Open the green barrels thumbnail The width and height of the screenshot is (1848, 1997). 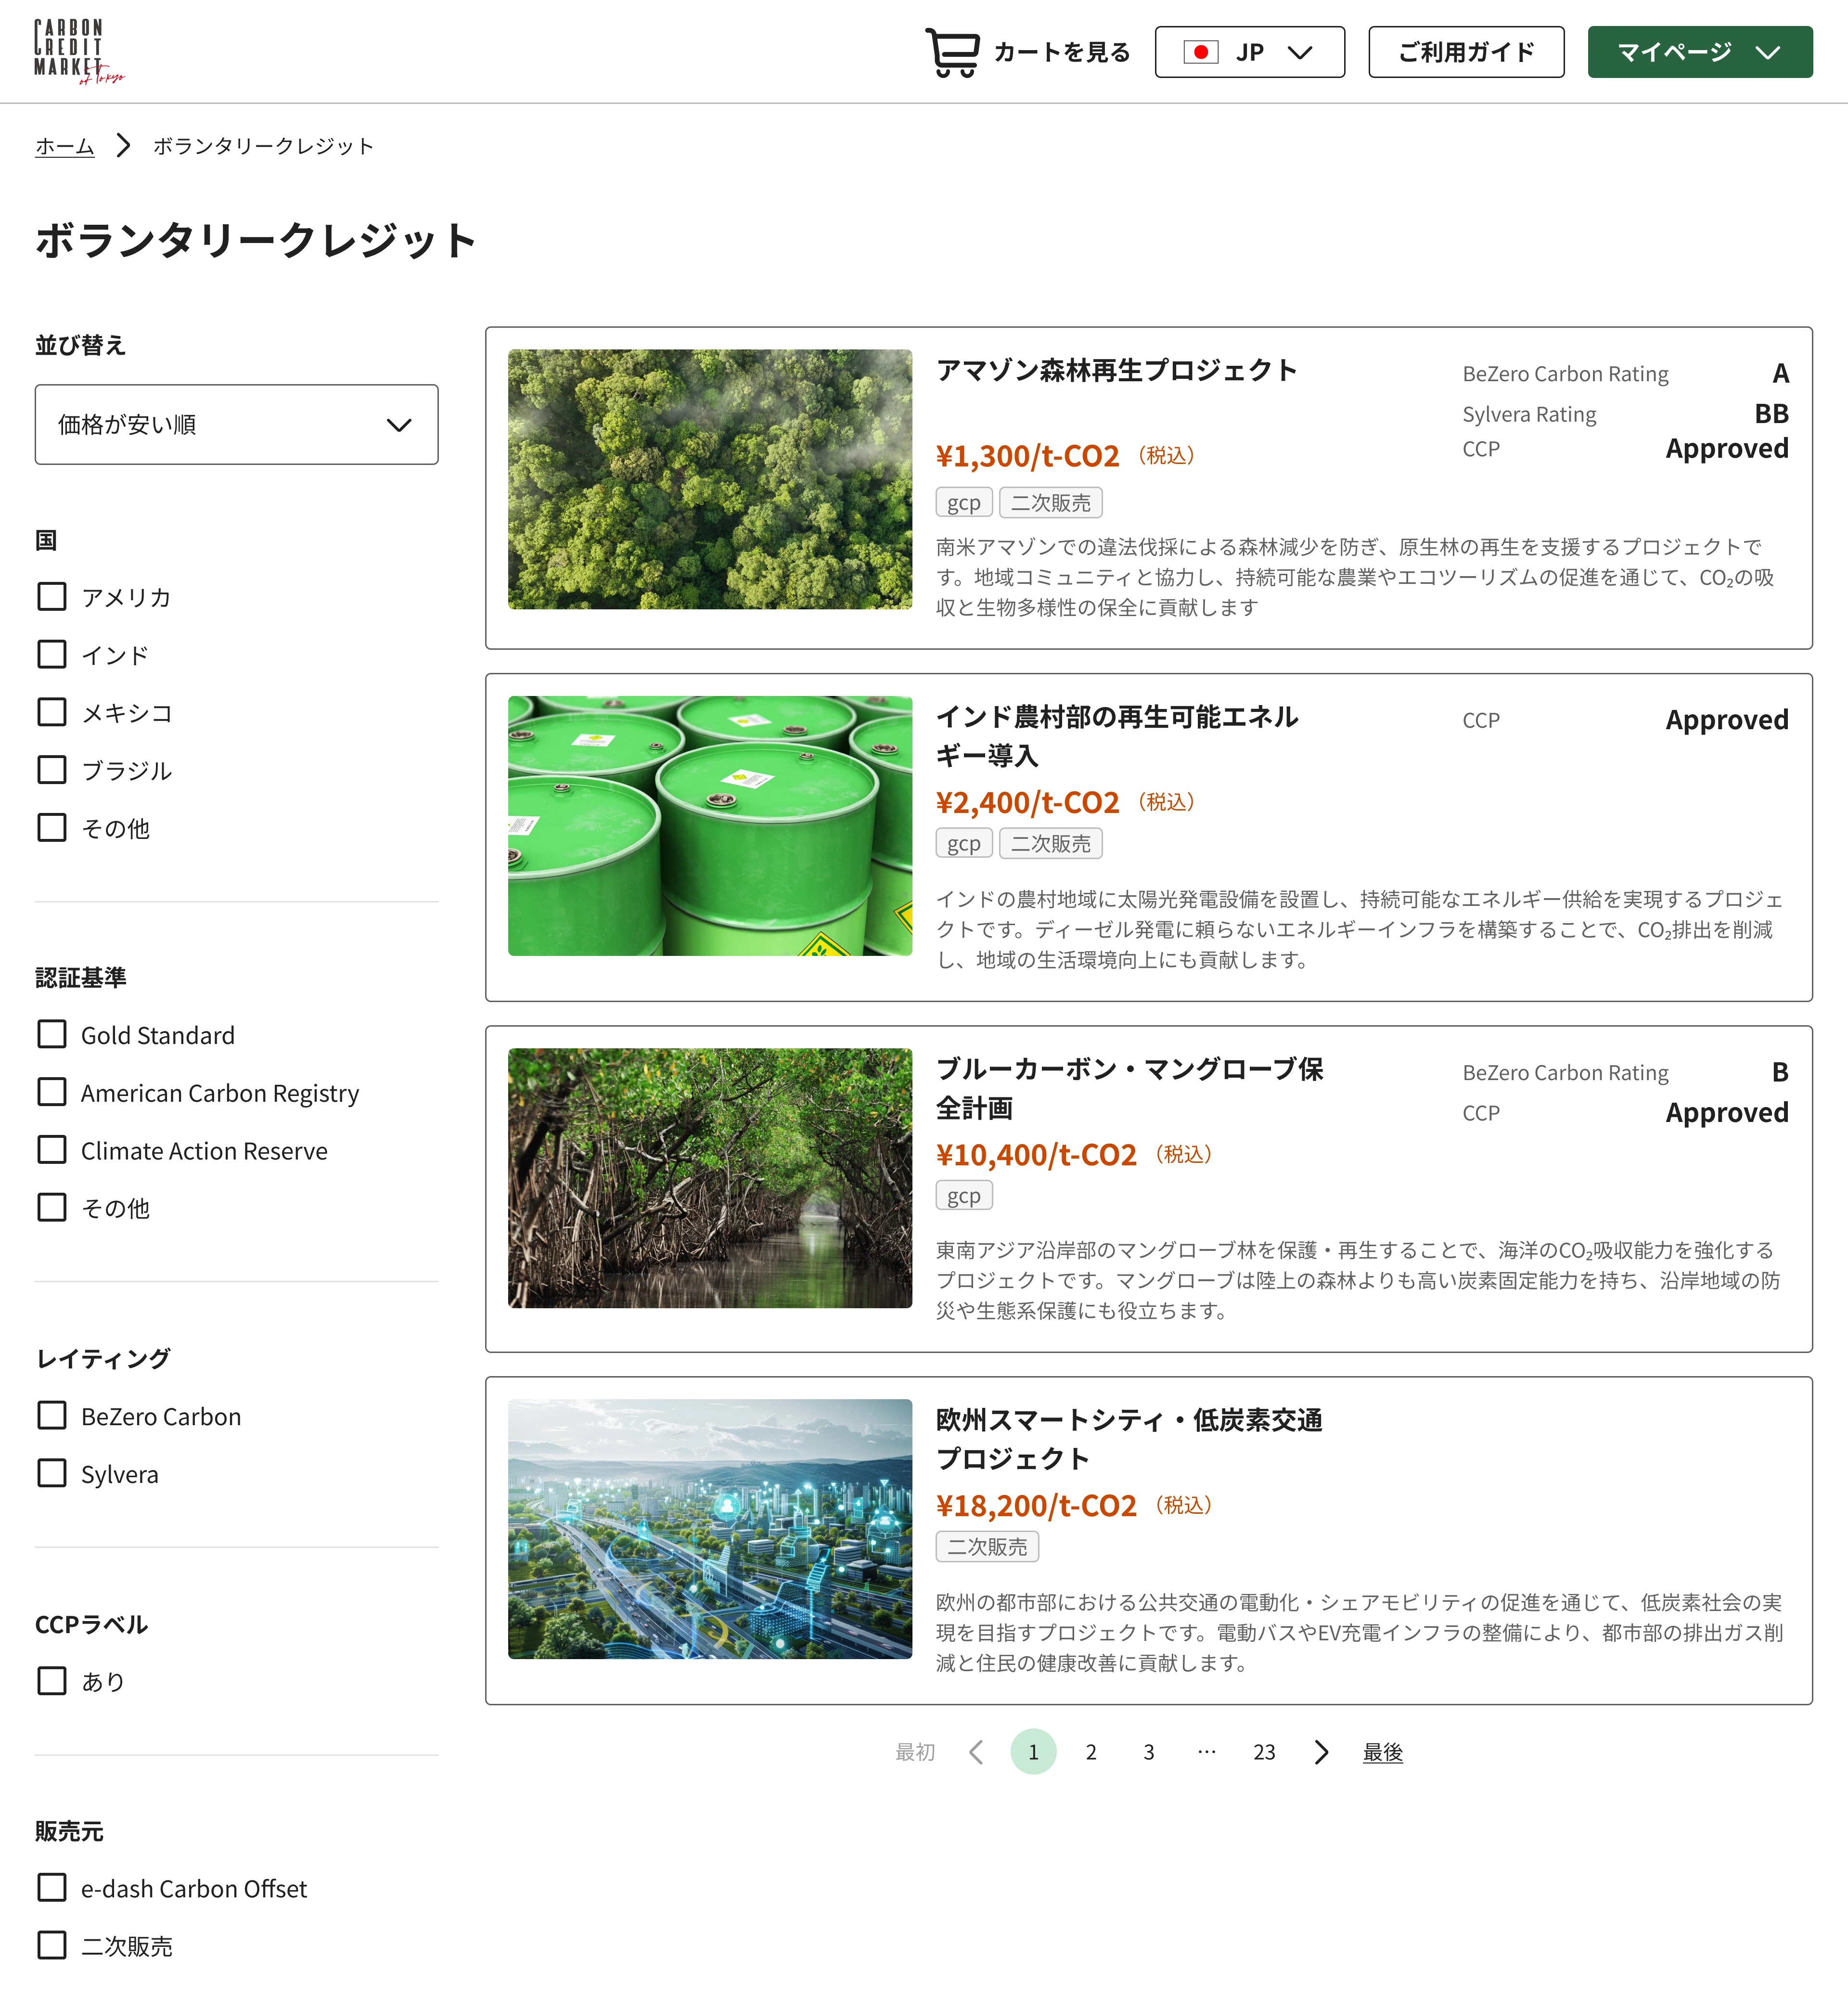pyautogui.click(x=710, y=826)
